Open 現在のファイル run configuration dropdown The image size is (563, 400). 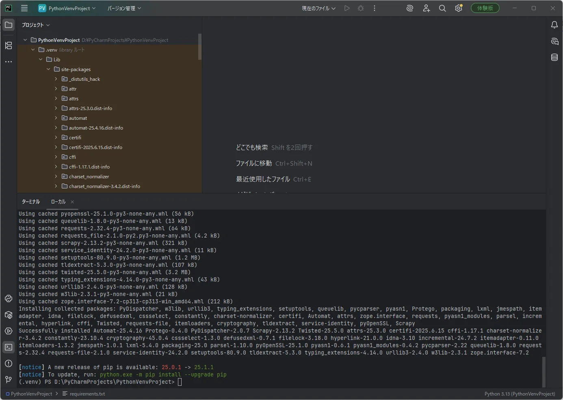(318, 8)
